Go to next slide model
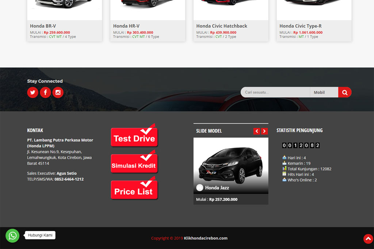The image size is (374, 249). [264, 131]
